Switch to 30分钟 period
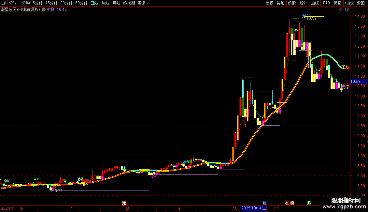The width and height of the screenshot is (368, 212). [66, 3]
